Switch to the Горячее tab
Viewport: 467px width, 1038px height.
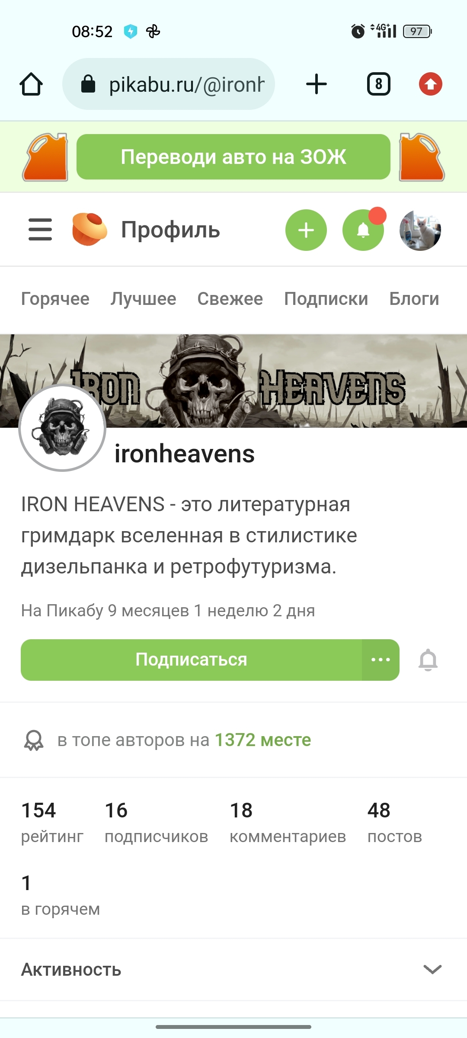pos(55,299)
